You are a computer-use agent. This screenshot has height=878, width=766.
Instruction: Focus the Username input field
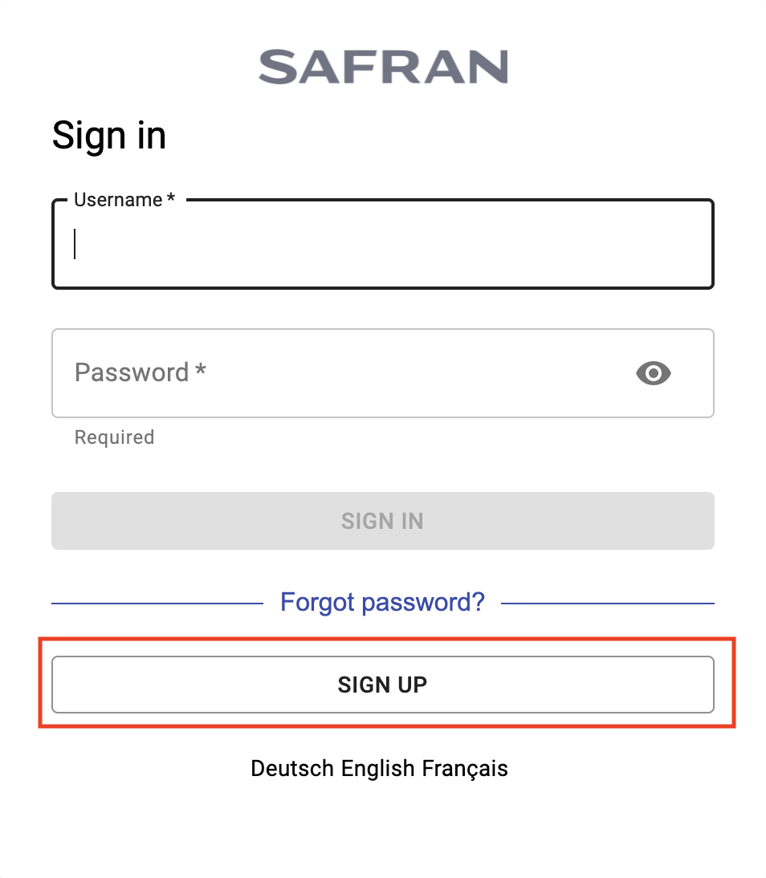click(x=383, y=245)
